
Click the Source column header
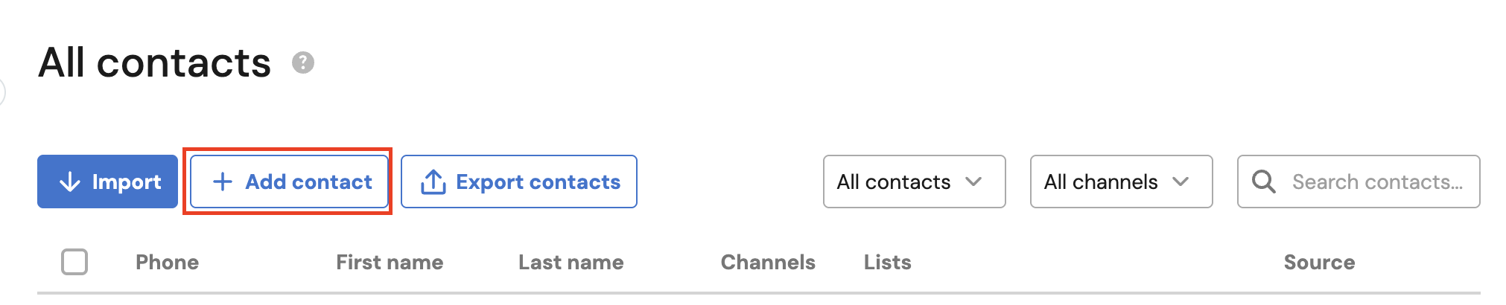pos(1319,262)
